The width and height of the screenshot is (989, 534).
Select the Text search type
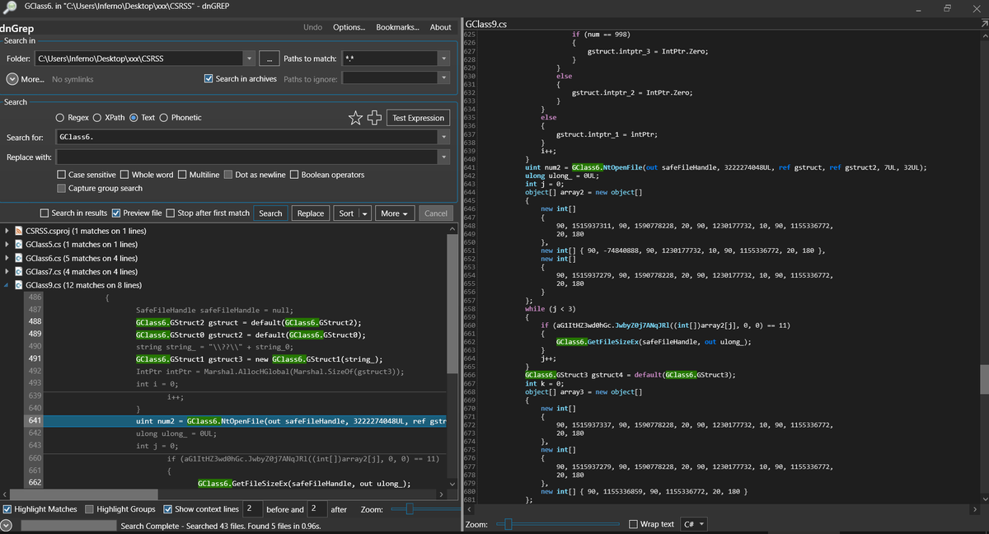[142, 118]
